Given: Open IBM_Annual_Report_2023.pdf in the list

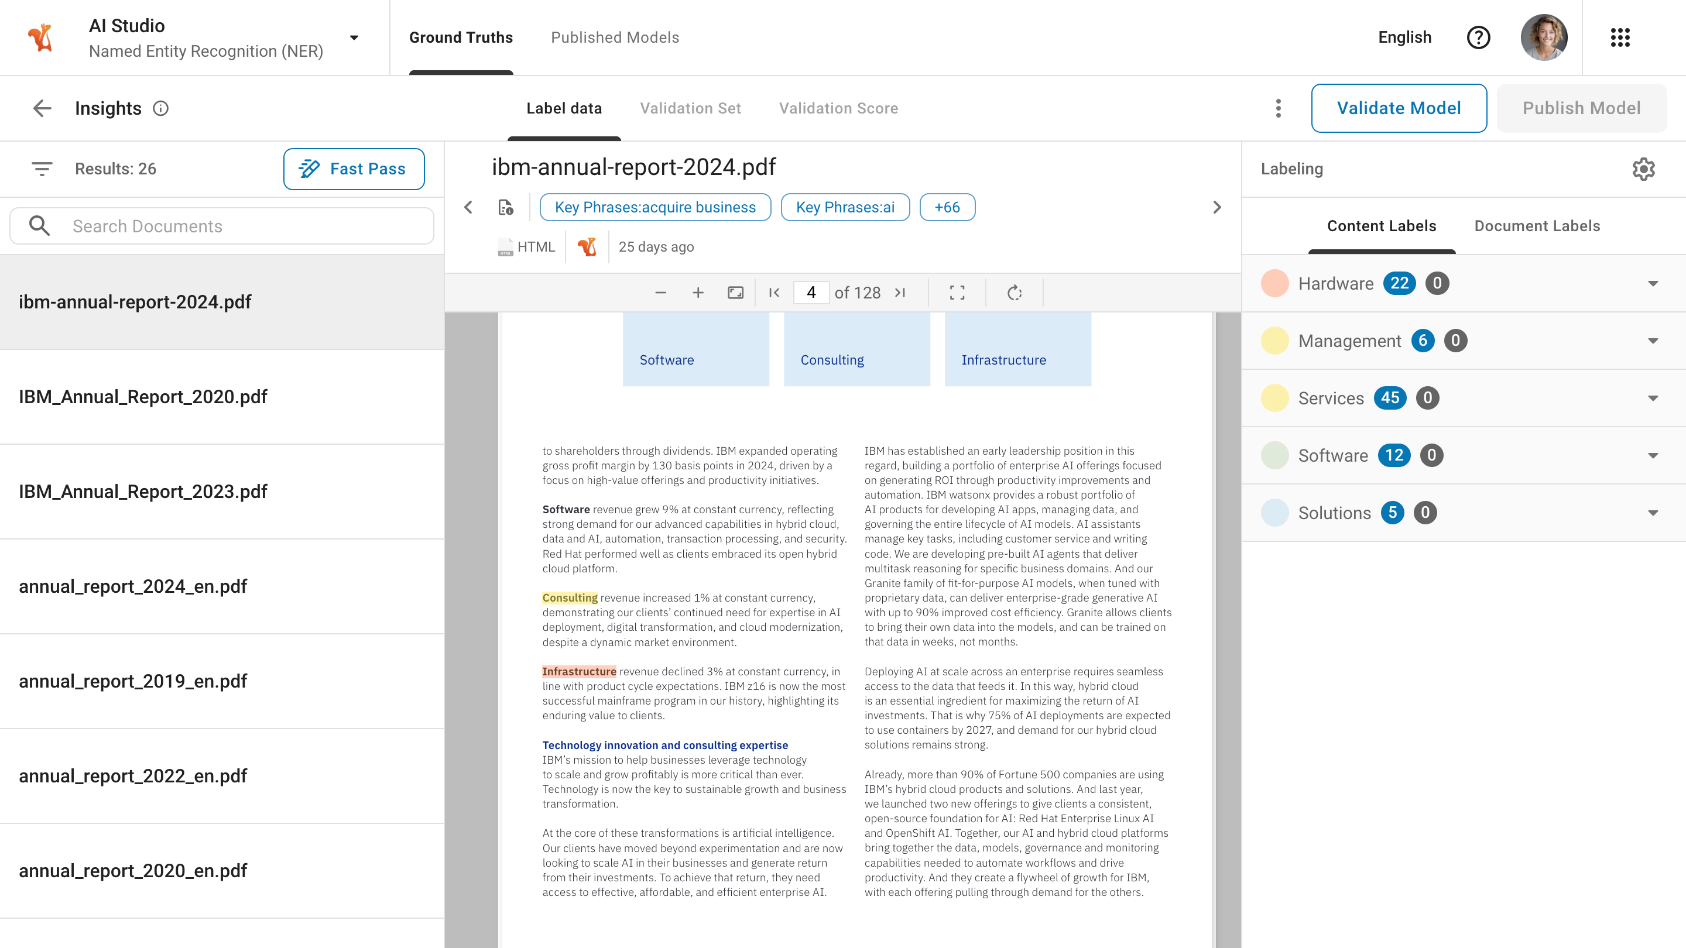Looking at the screenshot, I should [222, 492].
